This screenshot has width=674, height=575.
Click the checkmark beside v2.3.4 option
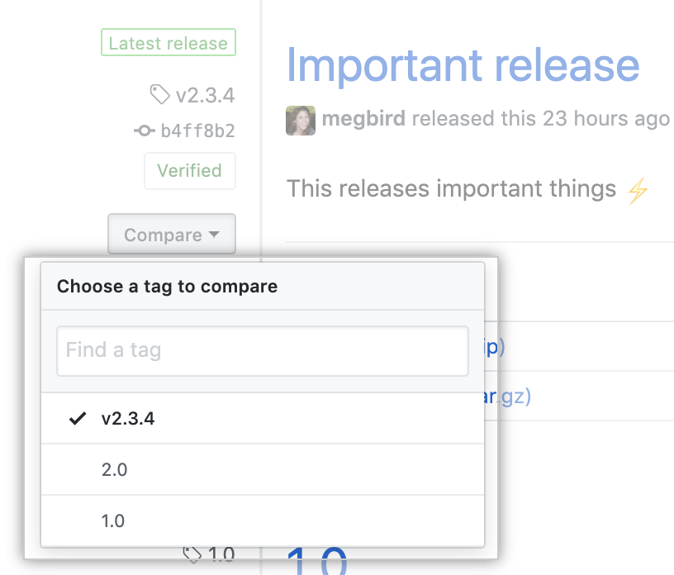click(78, 419)
